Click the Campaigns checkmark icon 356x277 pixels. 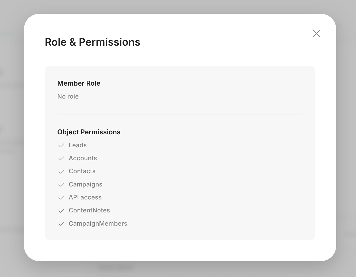[61, 185]
